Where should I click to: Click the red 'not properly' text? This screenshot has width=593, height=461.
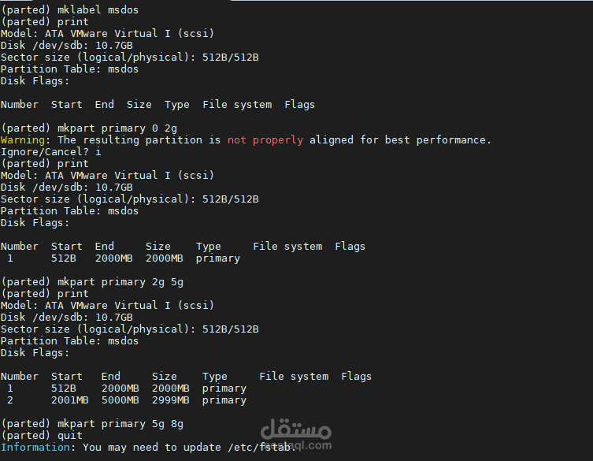click(x=265, y=139)
